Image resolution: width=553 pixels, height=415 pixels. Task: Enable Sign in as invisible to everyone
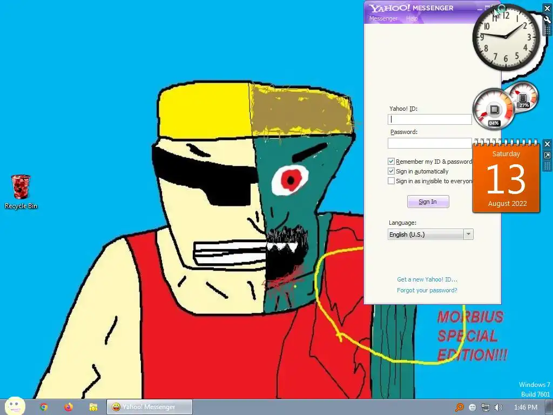click(x=391, y=180)
